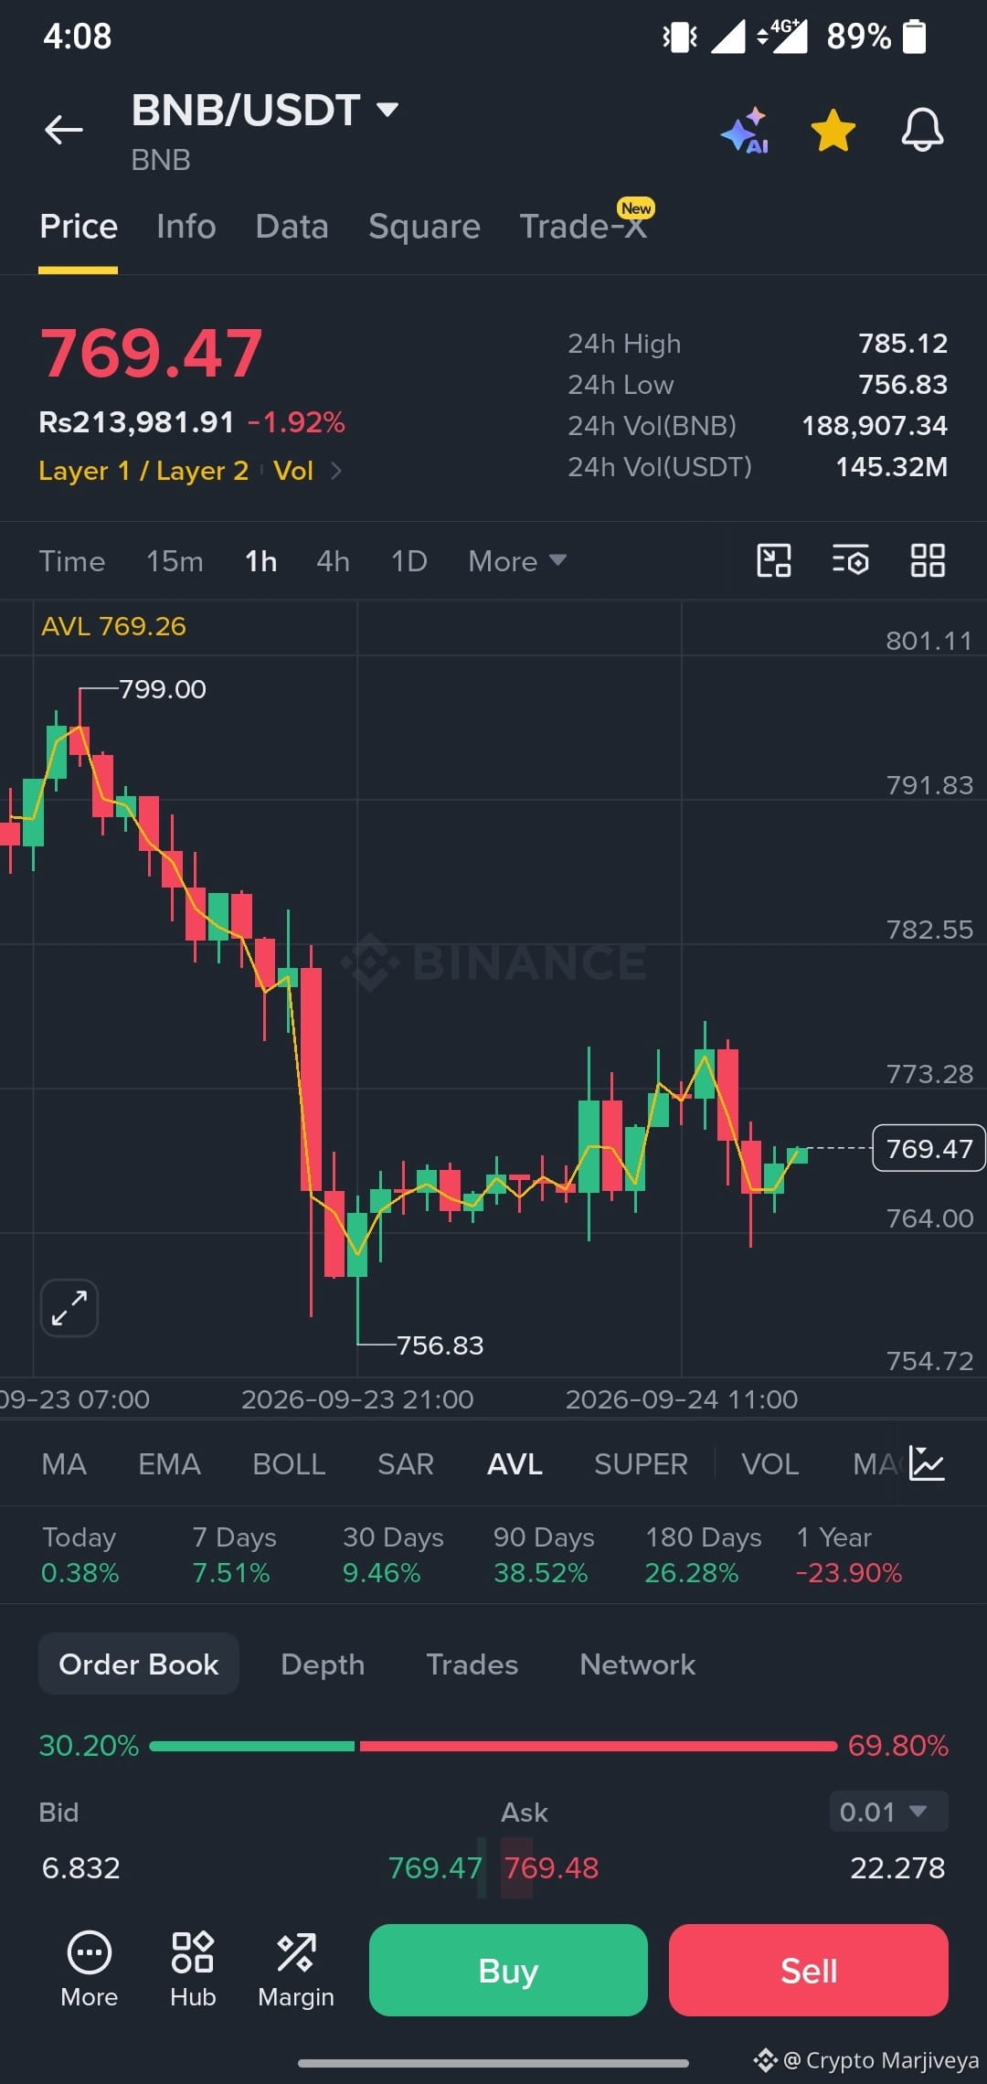The image size is (987, 2084).
Task: Toggle the BOLL indicator
Action: pos(289,1464)
